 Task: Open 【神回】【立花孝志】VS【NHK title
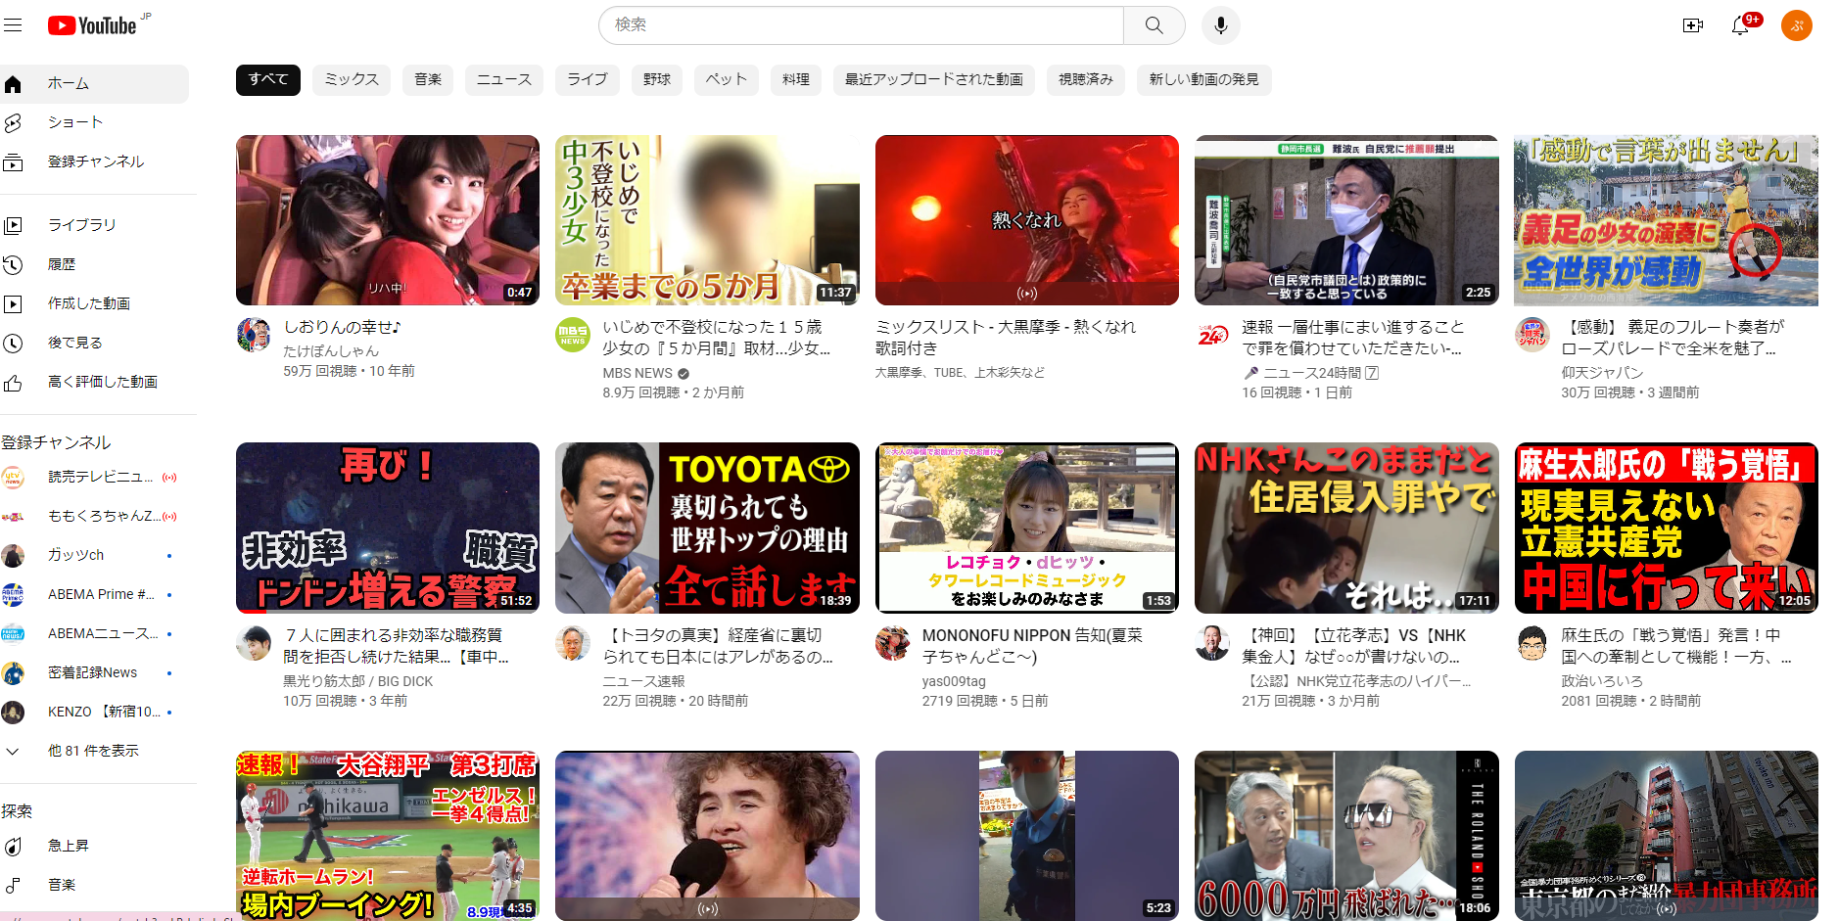point(1354,646)
